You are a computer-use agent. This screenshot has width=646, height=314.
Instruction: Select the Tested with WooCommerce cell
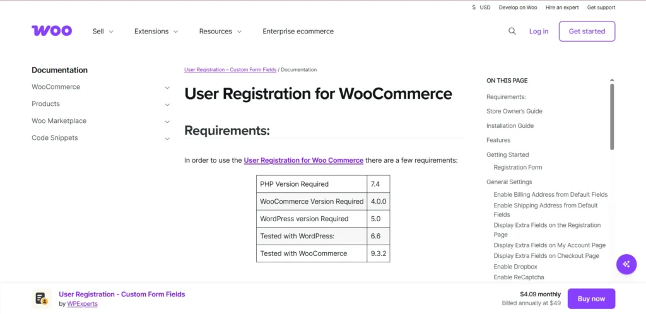(x=312, y=253)
